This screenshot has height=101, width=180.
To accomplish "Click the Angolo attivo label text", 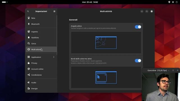I will tap(76, 26).
